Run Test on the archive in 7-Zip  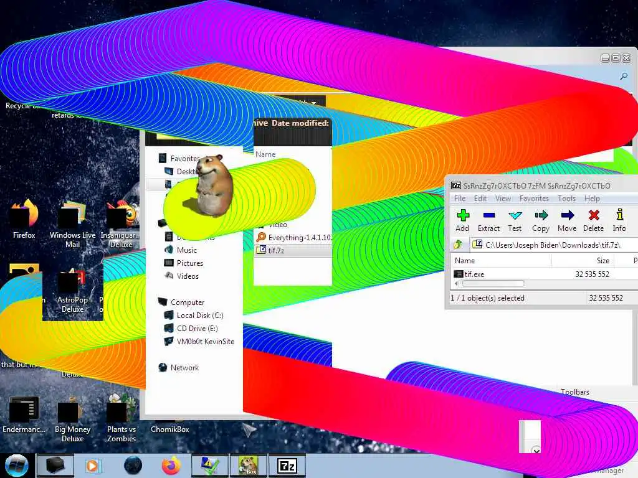click(x=515, y=221)
